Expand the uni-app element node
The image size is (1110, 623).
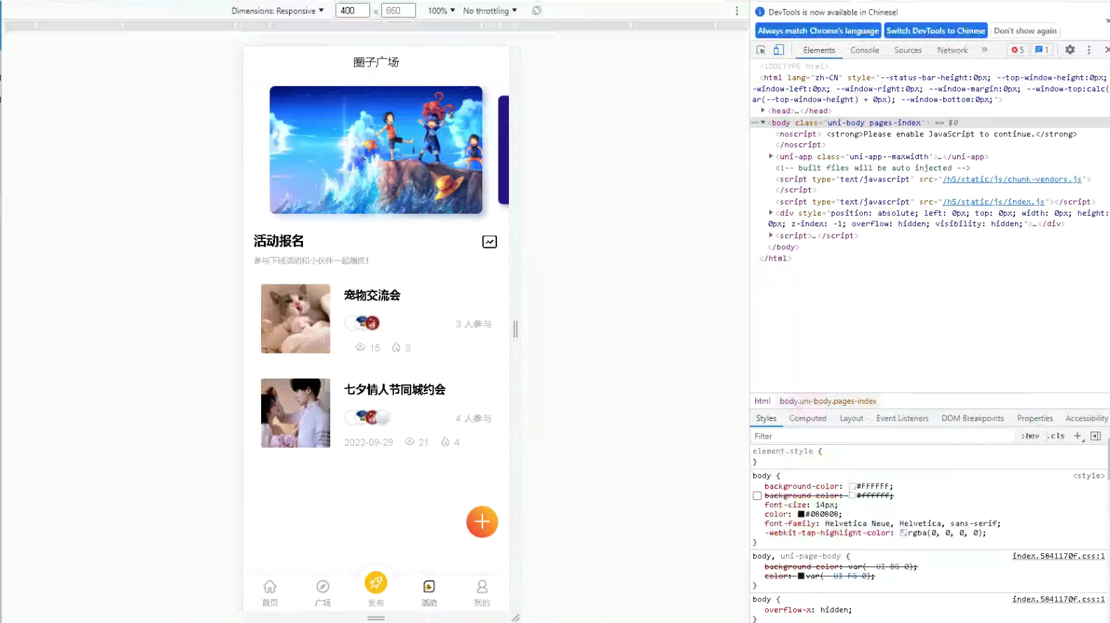point(771,156)
